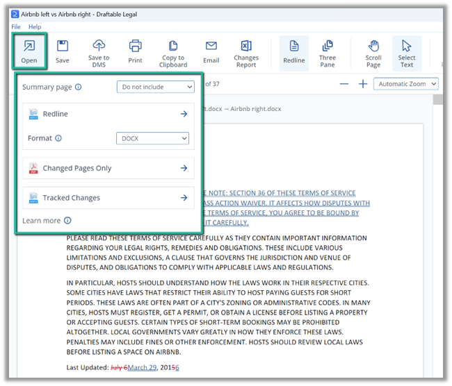
Task: Open the Format DOCX dropdown
Action: [152, 138]
